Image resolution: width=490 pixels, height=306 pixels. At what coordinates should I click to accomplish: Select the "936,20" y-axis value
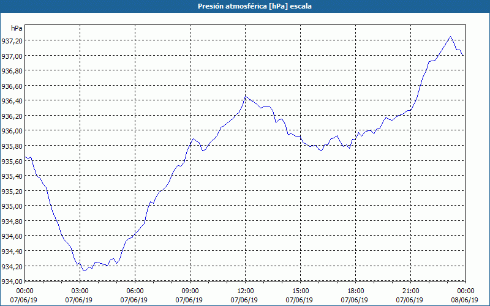[x=12, y=116]
